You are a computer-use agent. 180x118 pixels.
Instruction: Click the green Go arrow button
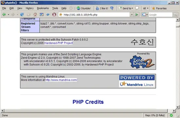point(137,15)
